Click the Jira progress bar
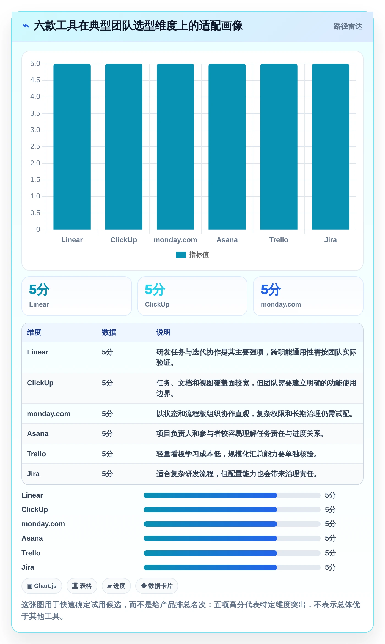This screenshot has height=644, width=385. (x=232, y=567)
